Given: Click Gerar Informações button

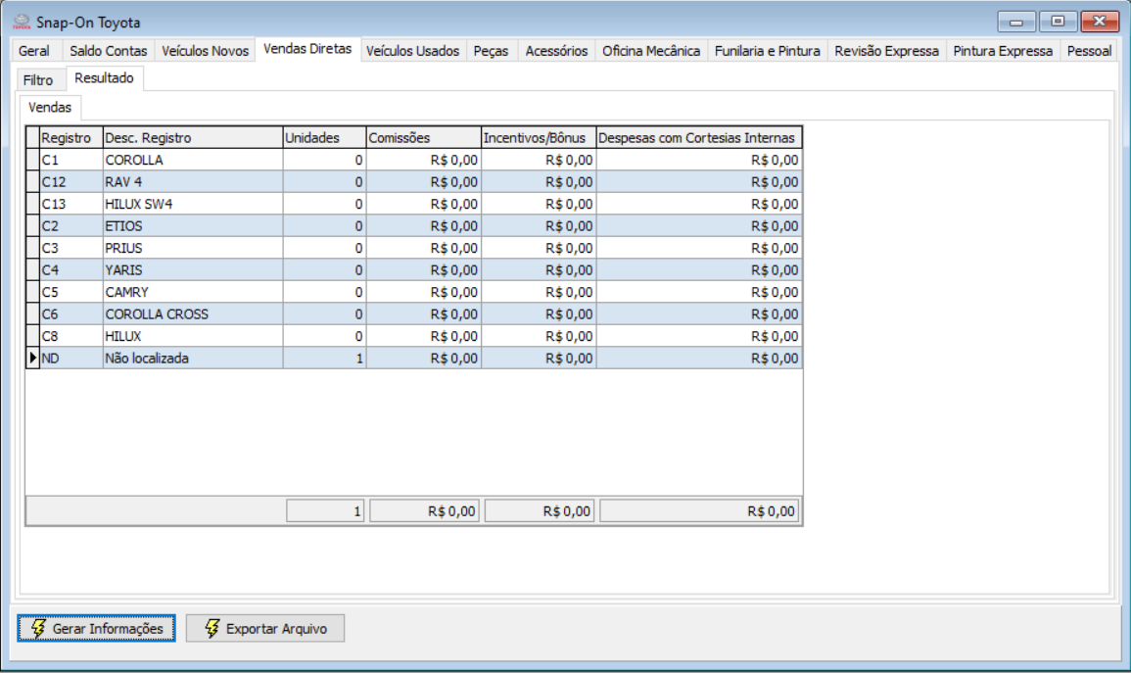Looking at the screenshot, I should tap(97, 628).
